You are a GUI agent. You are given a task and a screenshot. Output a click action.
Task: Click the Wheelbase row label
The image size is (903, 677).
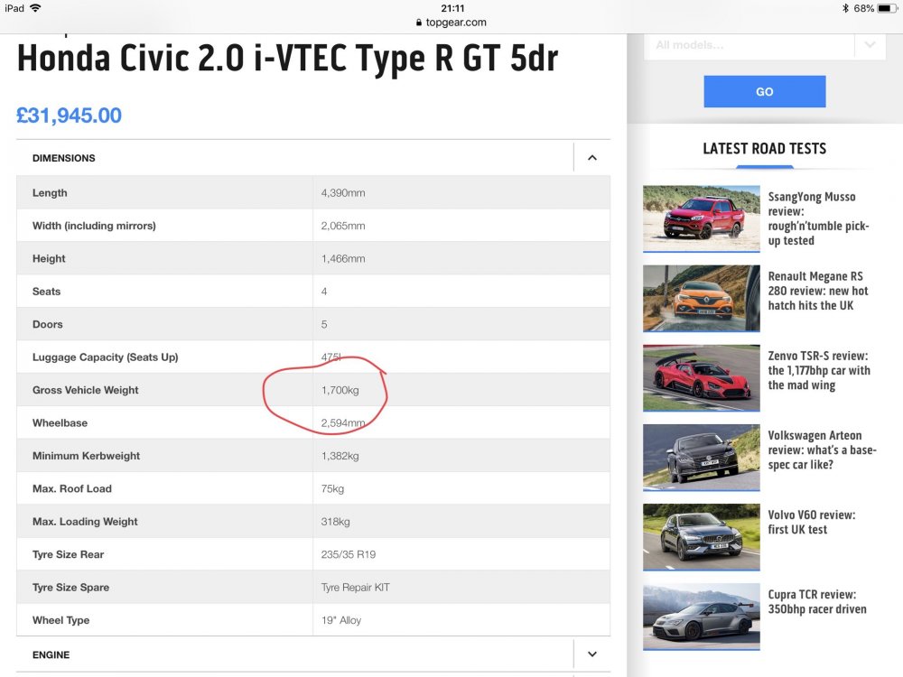coord(60,422)
